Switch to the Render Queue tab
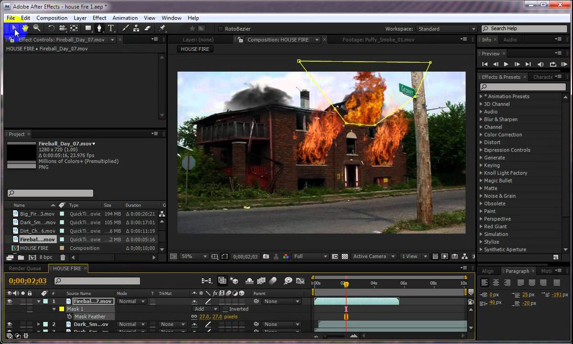The image size is (573, 344). [x=25, y=269]
